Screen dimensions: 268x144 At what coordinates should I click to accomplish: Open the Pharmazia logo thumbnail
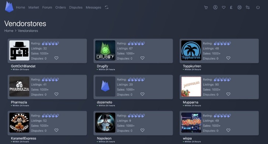[x=19, y=86]
